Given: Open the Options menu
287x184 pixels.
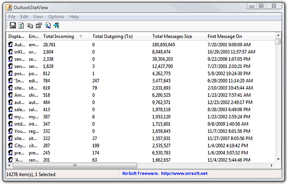Looking at the screenshot, I should 56,17.
